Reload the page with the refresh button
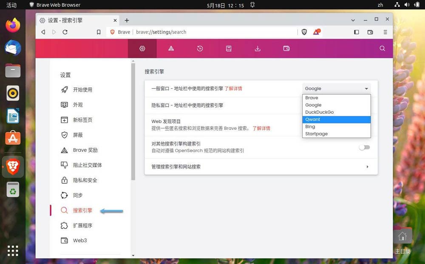The width and height of the screenshot is (425, 264). (65, 32)
